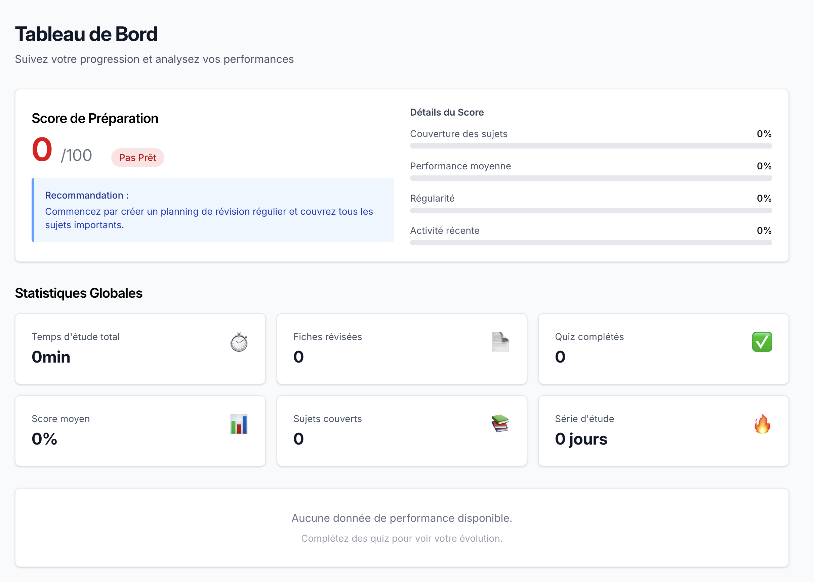814x582 pixels.
Task: Click the Performance moyenne progress bar
Action: point(591,178)
